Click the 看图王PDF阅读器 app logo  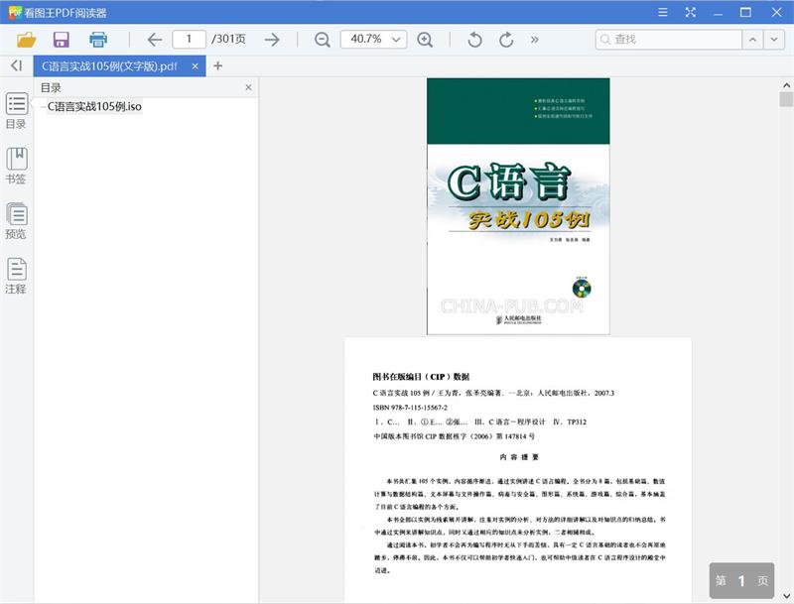point(15,12)
